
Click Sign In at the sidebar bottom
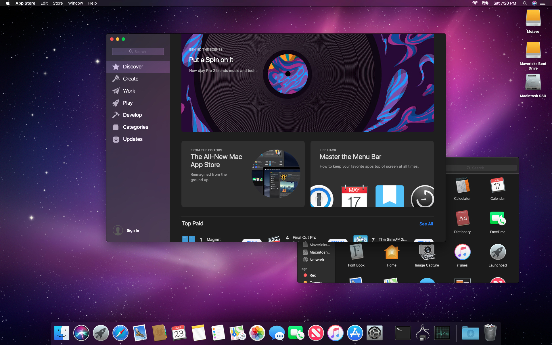(133, 230)
